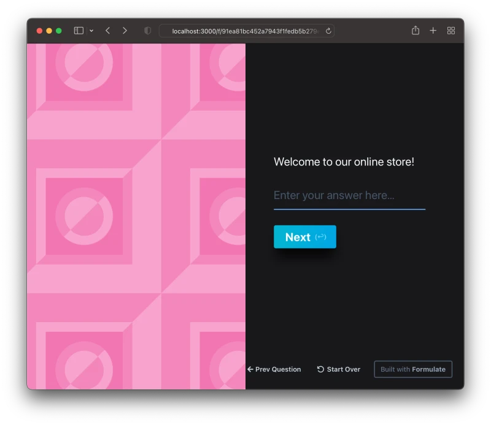
Task: Go to Prev Question
Action: pos(274,369)
